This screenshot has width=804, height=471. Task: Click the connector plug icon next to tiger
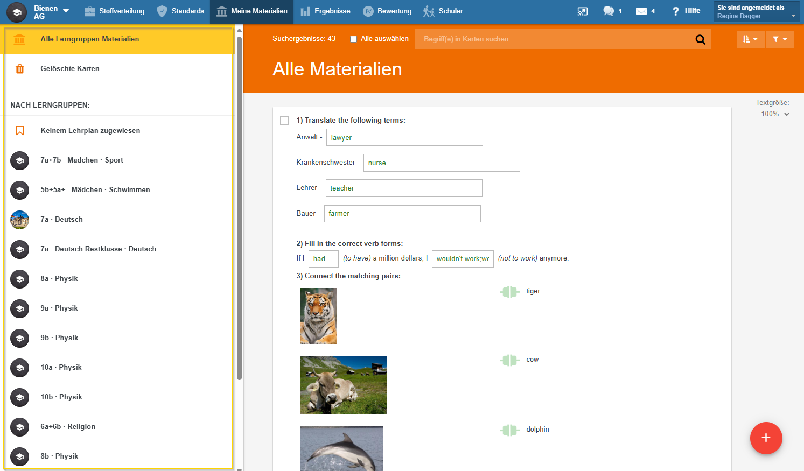click(509, 292)
